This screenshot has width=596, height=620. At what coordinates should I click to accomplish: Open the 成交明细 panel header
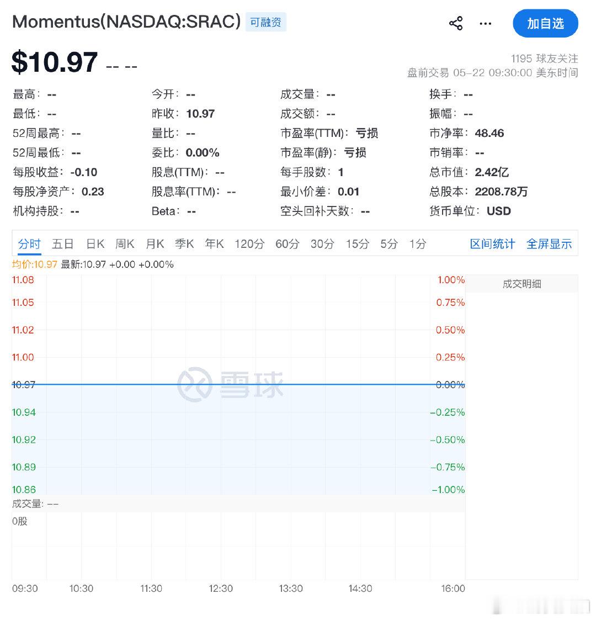pos(521,284)
